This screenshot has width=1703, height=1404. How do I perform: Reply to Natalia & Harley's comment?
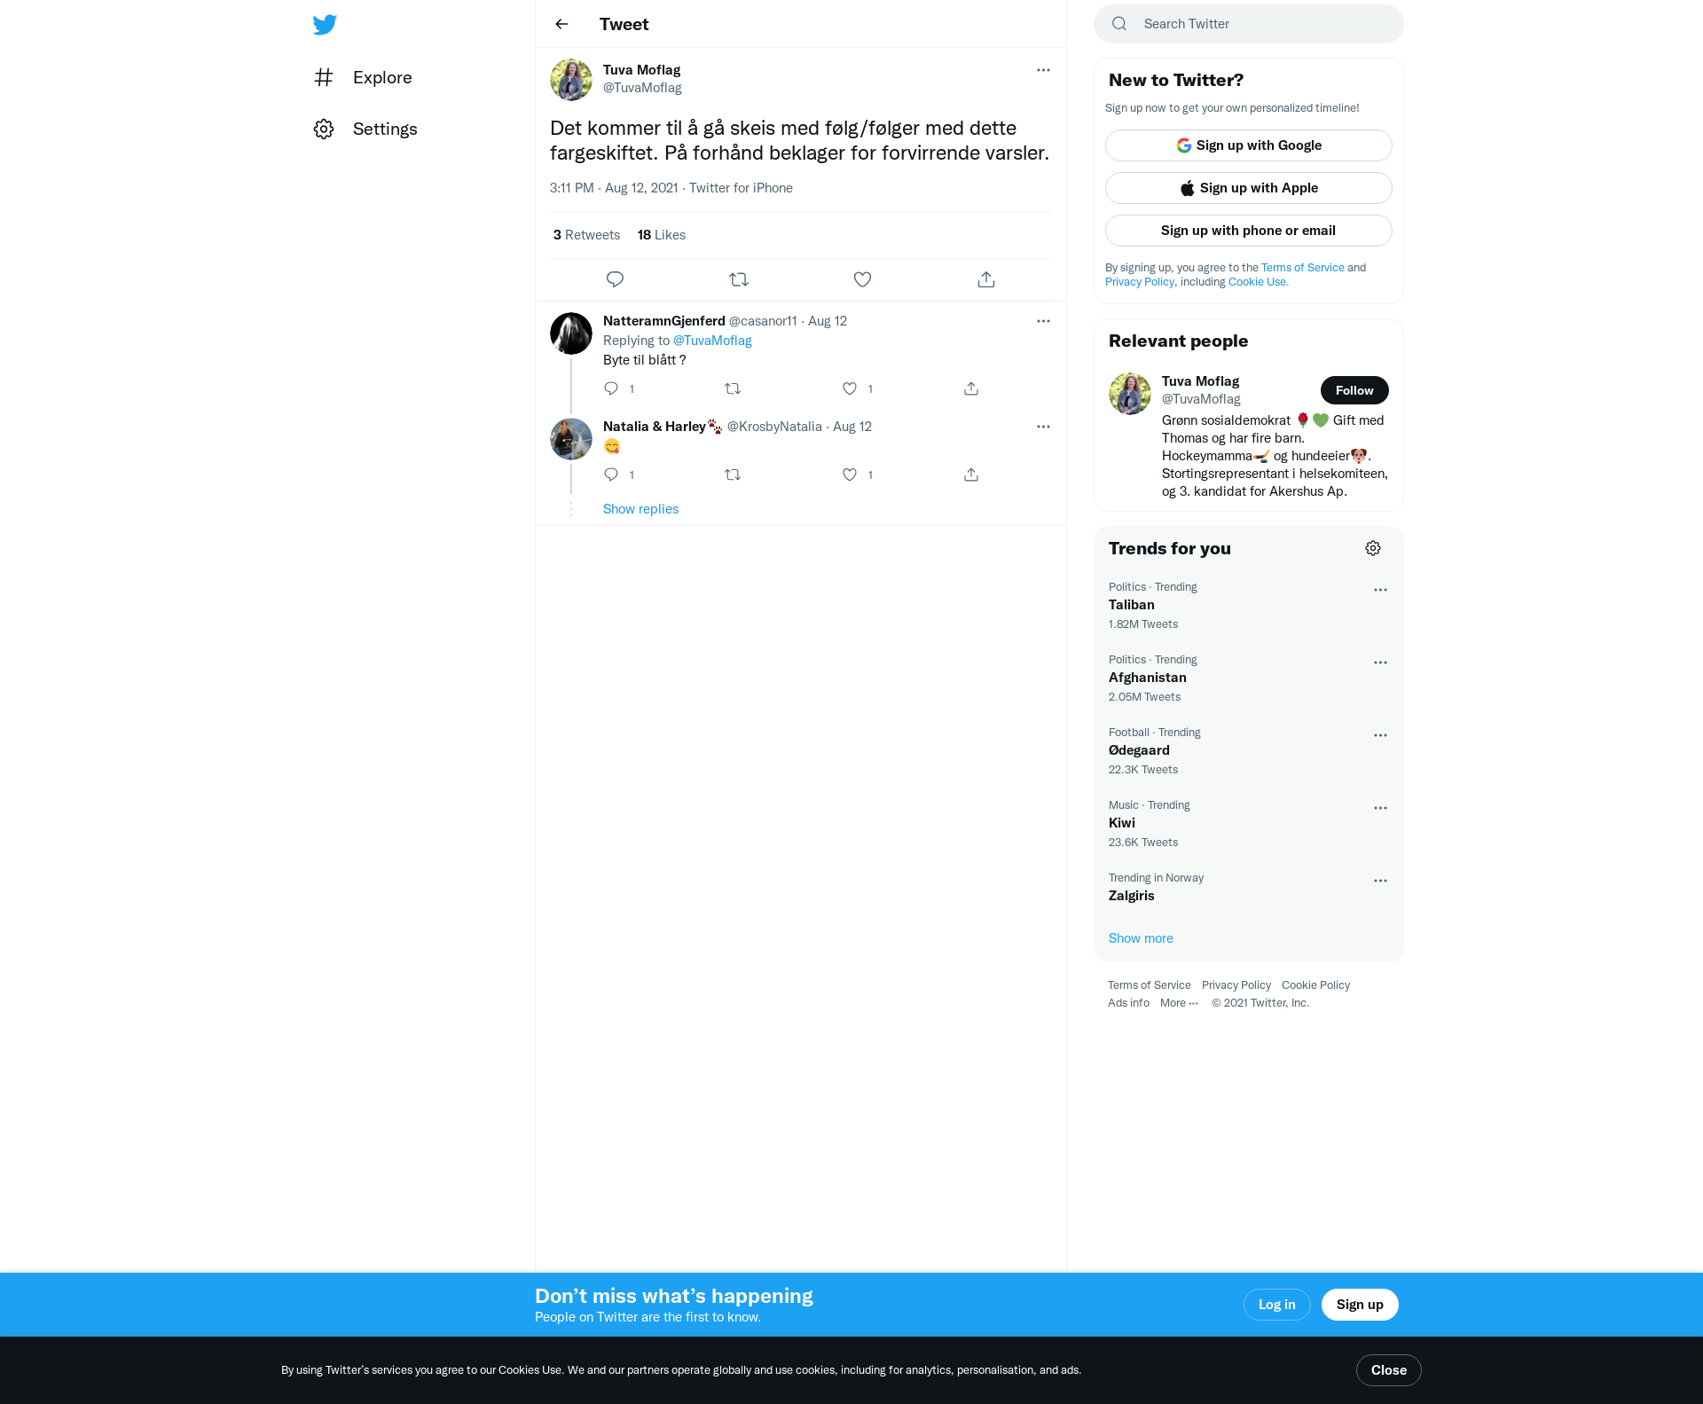coord(611,475)
